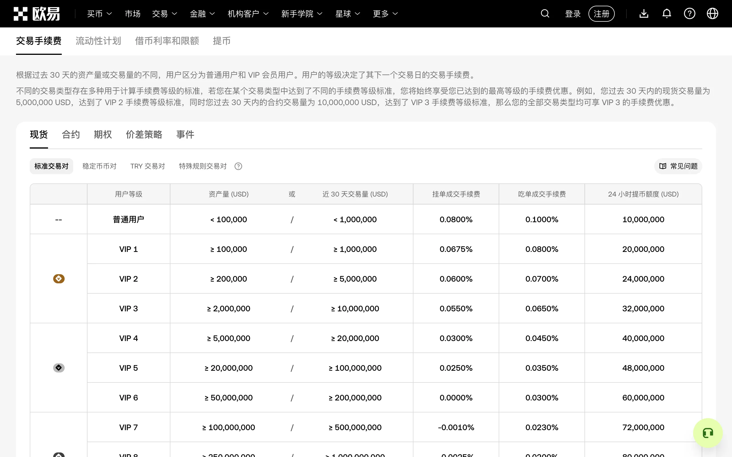732x457 pixels.
Task: Click the bronze VIP tier badge icon
Action: (59, 278)
